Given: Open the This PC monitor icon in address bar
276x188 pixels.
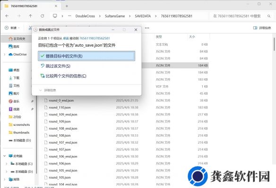Looking at the screenshot, I should (55, 16).
